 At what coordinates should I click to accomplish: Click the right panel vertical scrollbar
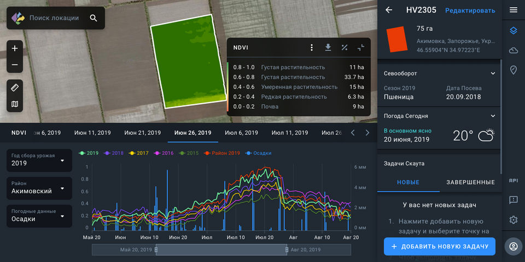[501, 117]
